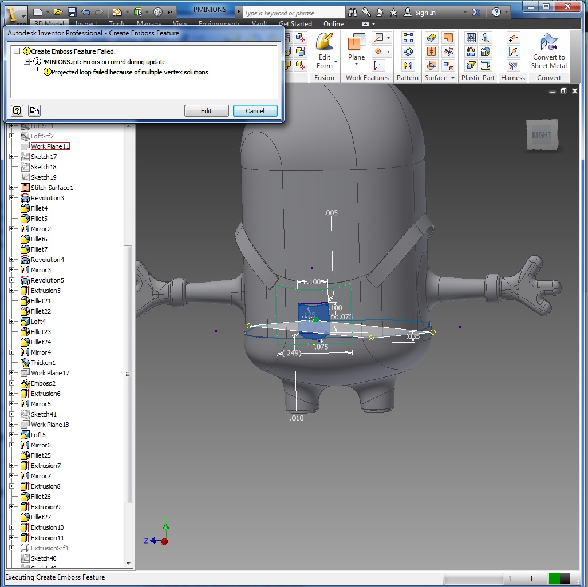The image size is (588, 587).
Task: Click the Circular Pattern icon
Action: tap(408, 51)
